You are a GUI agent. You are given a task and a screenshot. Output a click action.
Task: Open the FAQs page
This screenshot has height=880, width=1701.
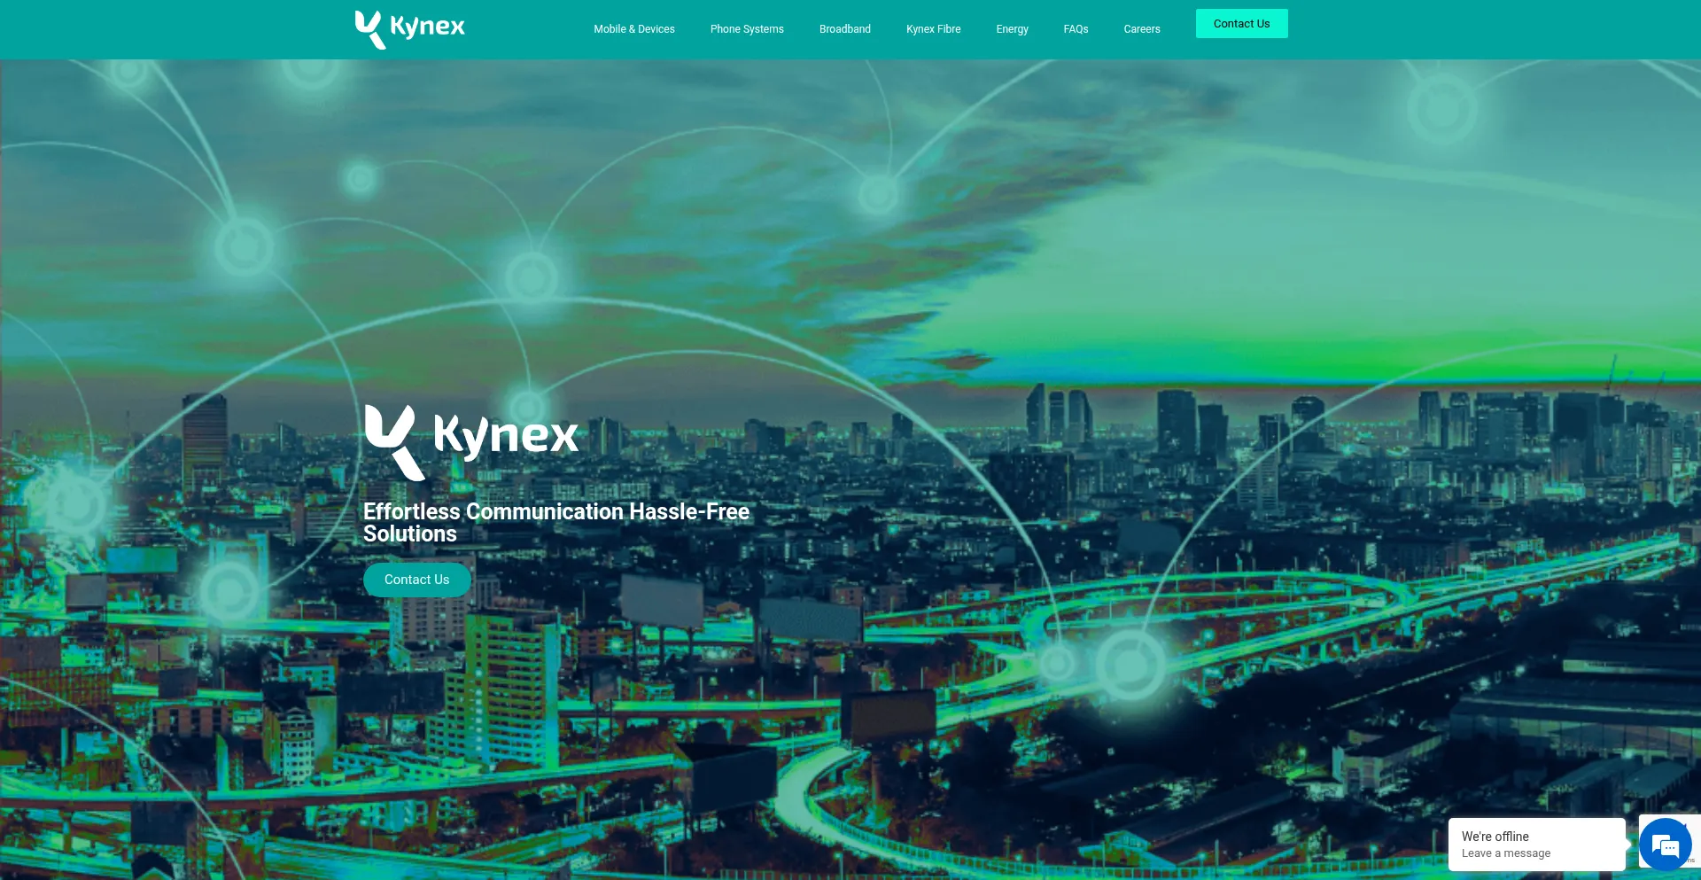pos(1076,29)
